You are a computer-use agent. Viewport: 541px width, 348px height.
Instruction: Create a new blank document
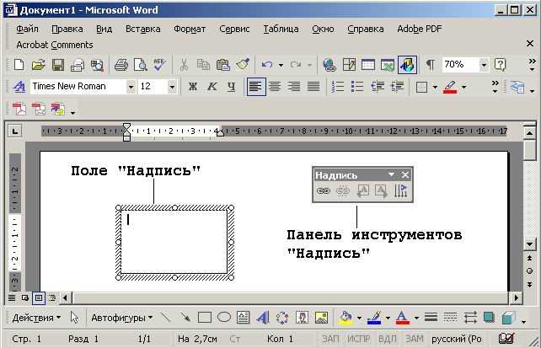coord(19,65)
